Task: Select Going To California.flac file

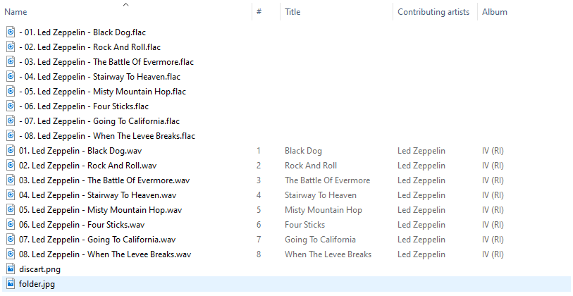Action: pos(99,121)
